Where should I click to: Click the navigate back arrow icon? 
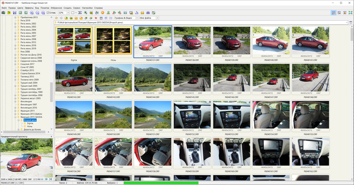(x=57, y=18)
